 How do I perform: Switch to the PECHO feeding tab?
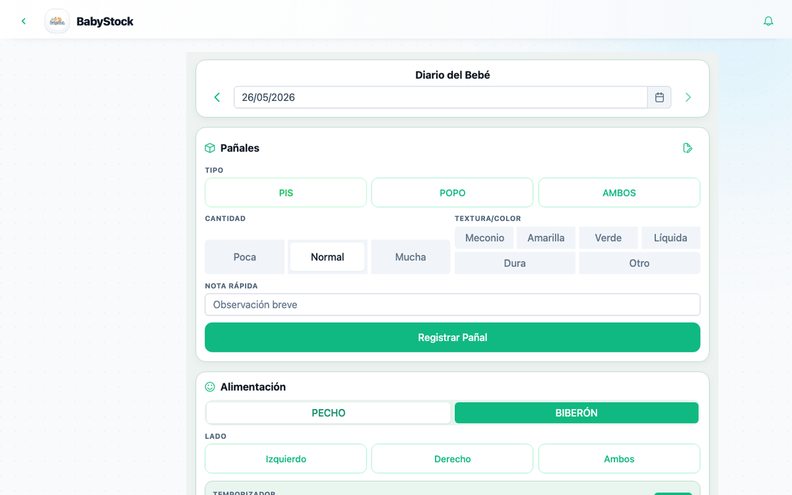329,412
